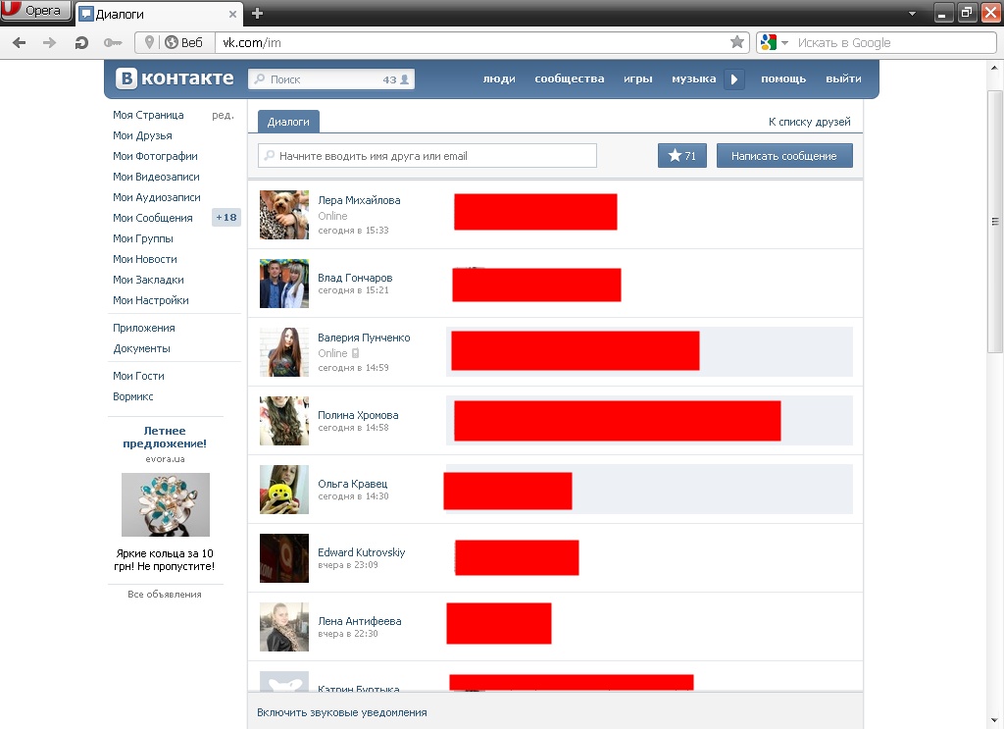Image resolution: width=1004 pixels, height=729 pixels.
Task: Open the Opera menu button
Action: click(x=36, y=10)
